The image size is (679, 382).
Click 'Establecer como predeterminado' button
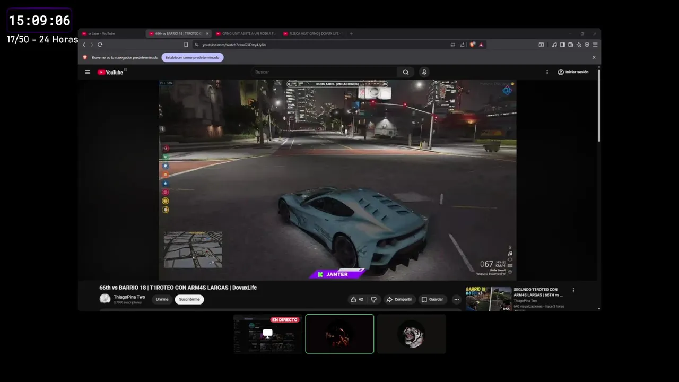click(193, 57)
